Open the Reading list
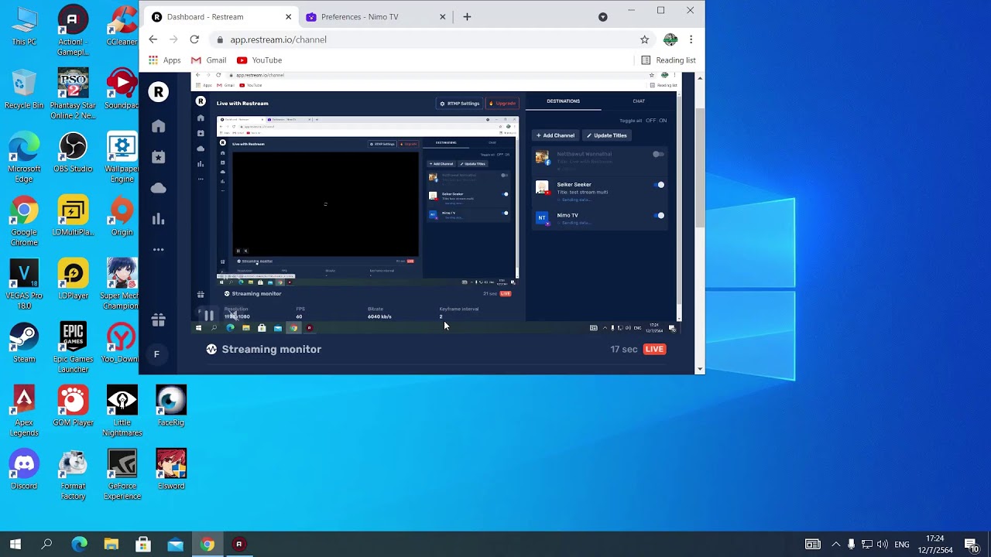Screen dimensions: 991x557 click(668, 60)
